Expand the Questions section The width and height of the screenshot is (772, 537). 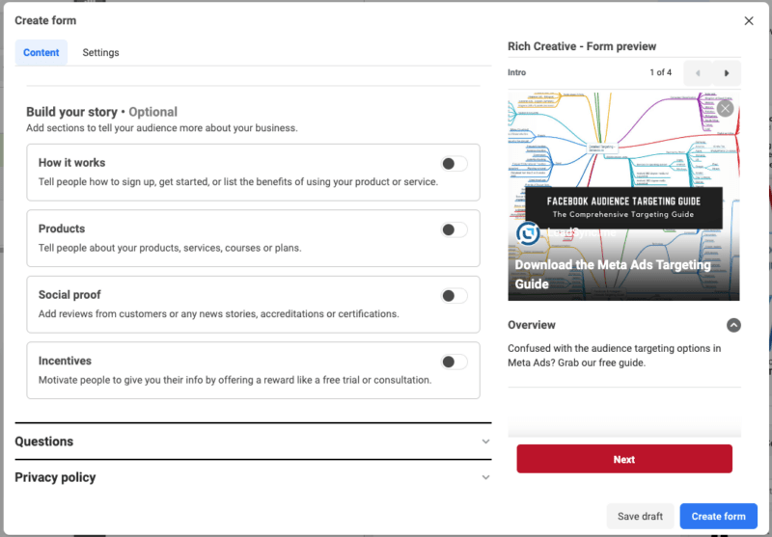(485, 442)
